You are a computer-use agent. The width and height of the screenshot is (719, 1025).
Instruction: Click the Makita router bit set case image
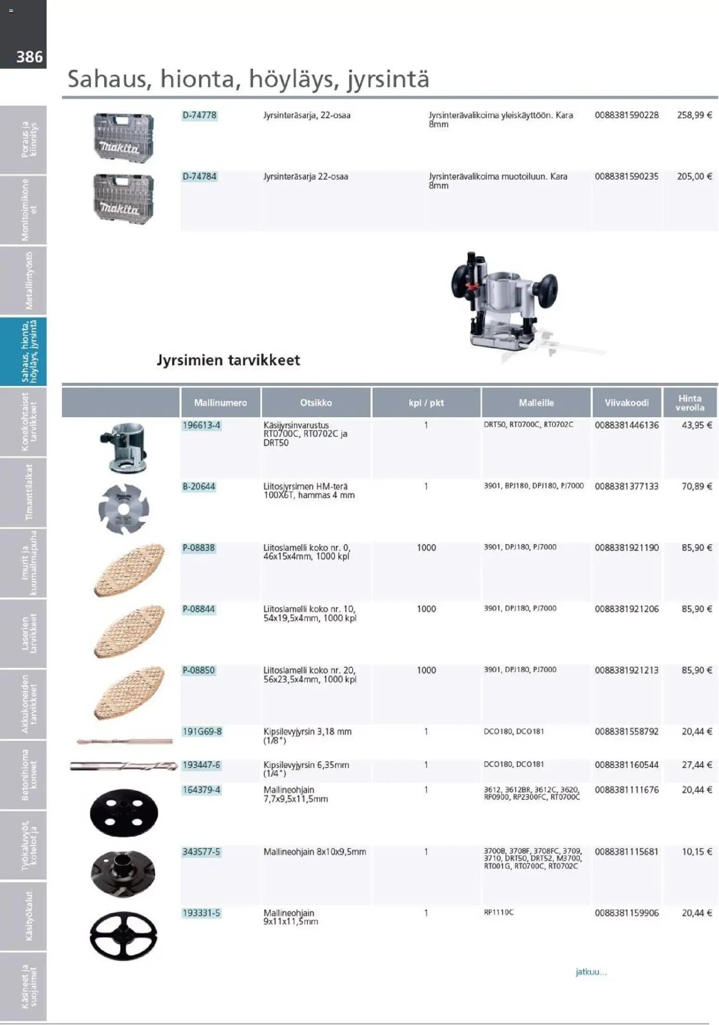[123, 137]
